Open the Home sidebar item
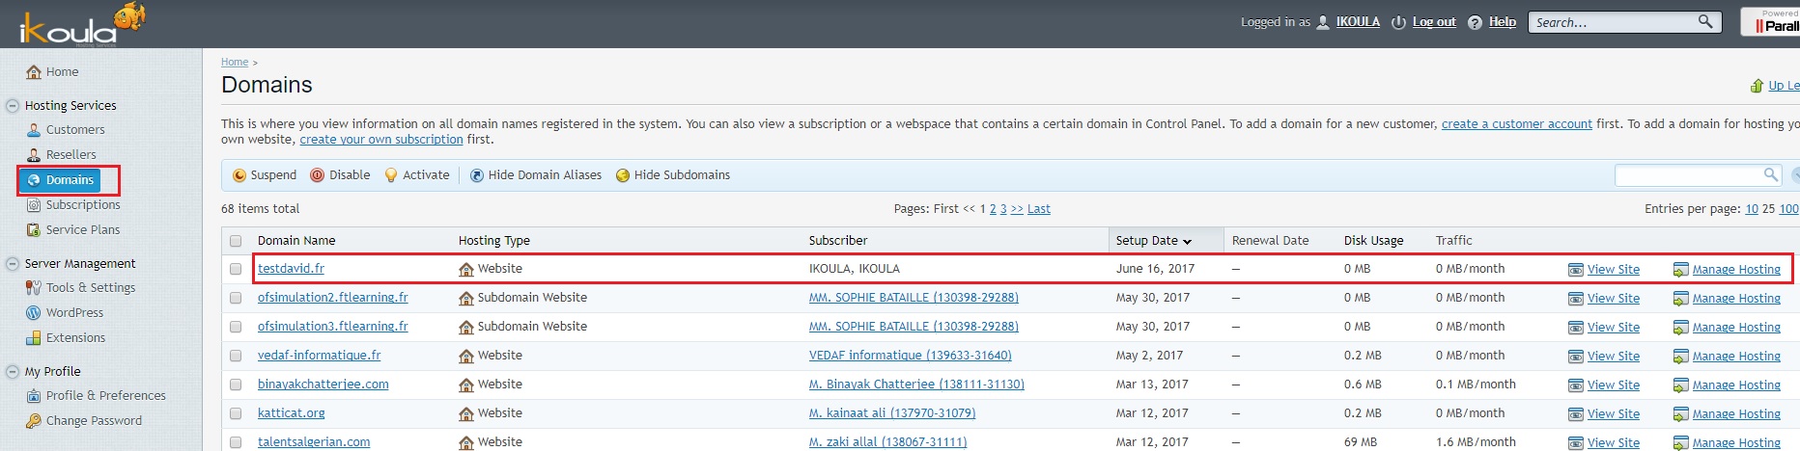Image resolution: width=1800 pixels, height=451 pixels. [x=53, y=72]
